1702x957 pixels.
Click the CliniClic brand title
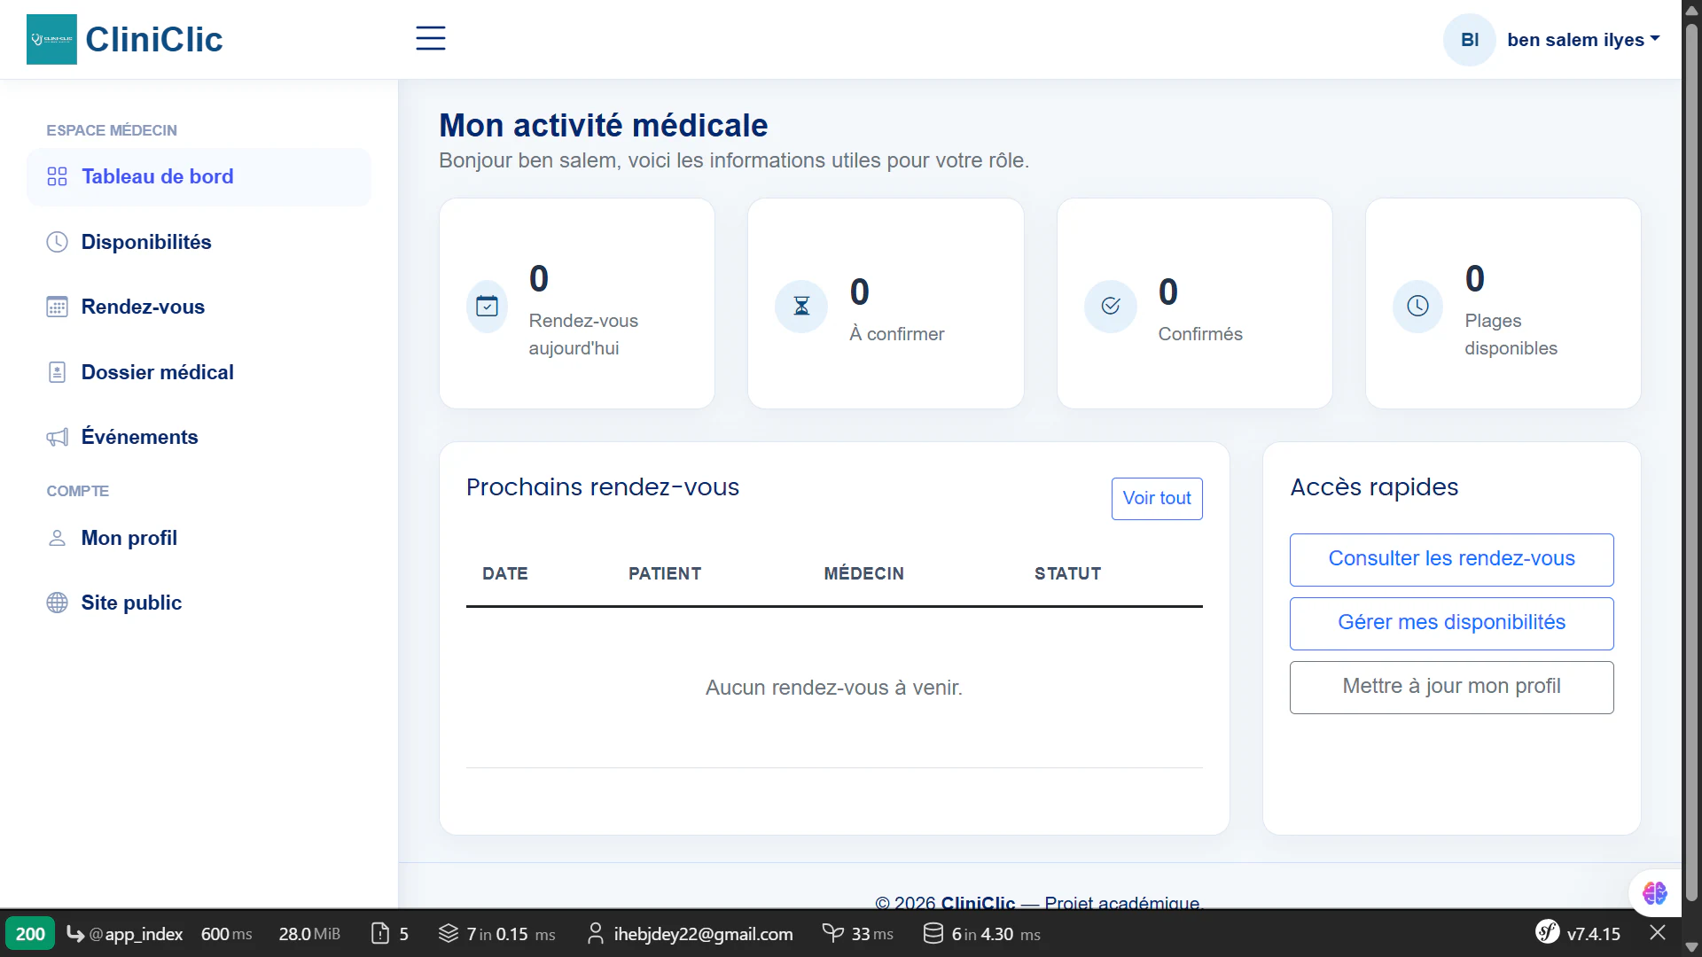point(153,39)
